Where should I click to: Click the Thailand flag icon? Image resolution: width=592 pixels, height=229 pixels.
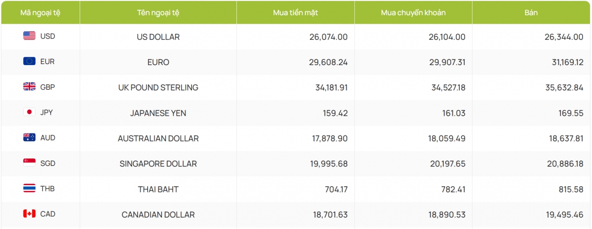(x=29, y=188)
